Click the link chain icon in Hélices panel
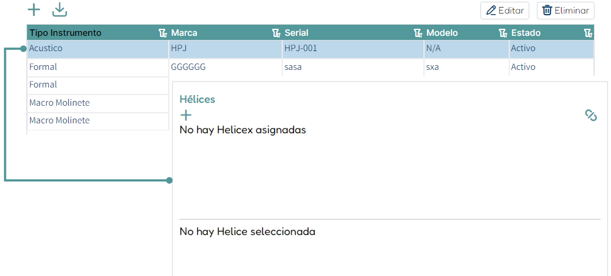 coord(591,115)
